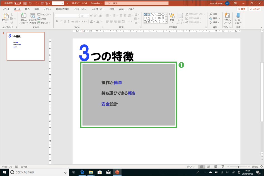Open the Animations tab

80,9
